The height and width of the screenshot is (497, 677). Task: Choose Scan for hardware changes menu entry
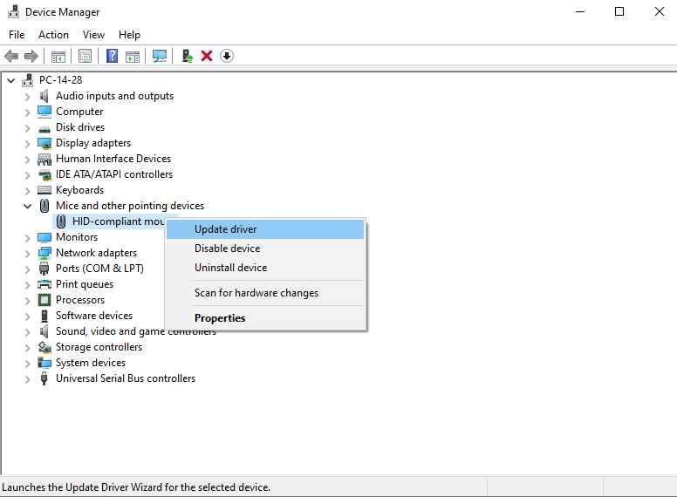pyautogui.click(x=265, y=293)
